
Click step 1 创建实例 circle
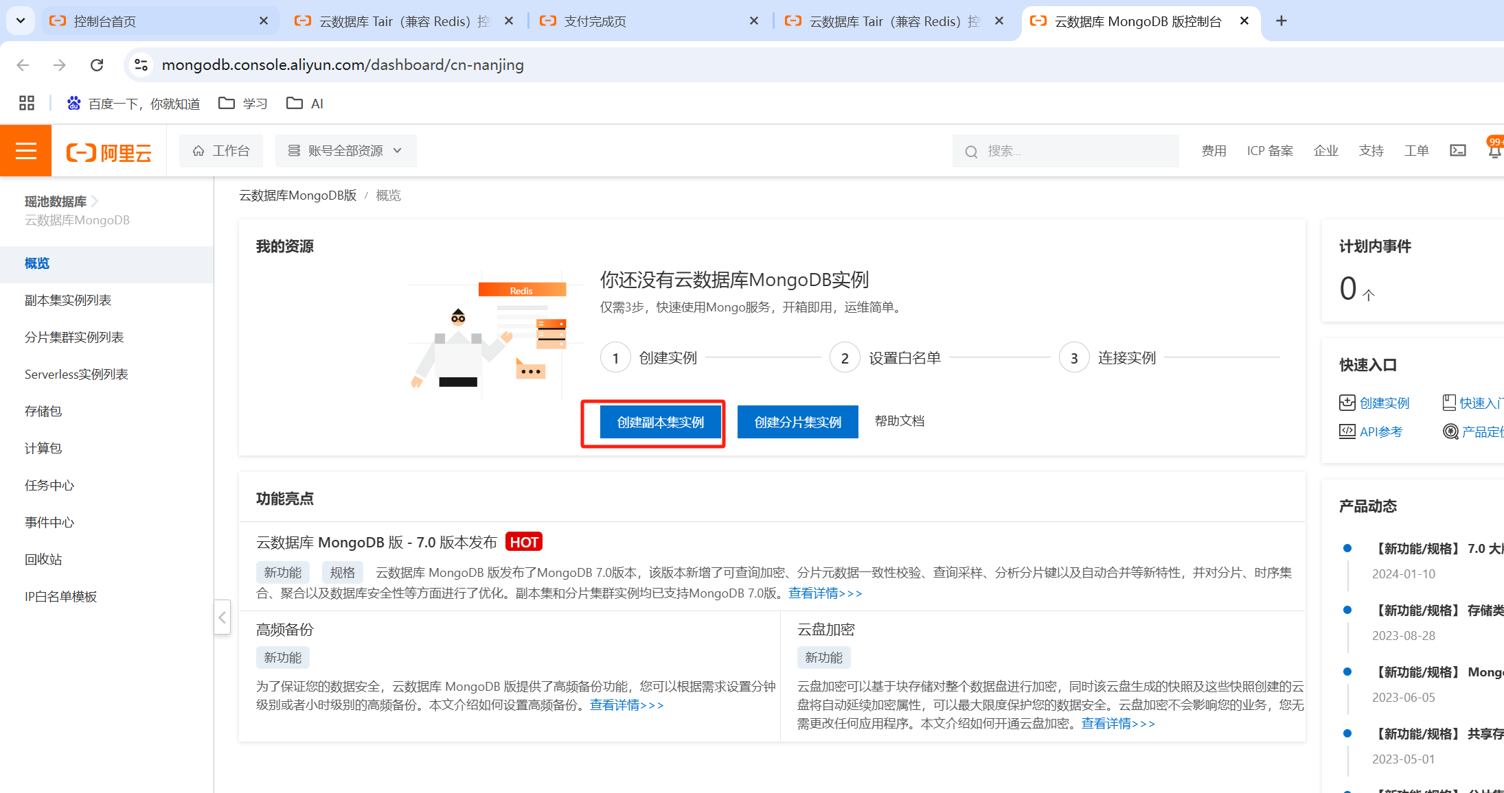click(615, 357)
